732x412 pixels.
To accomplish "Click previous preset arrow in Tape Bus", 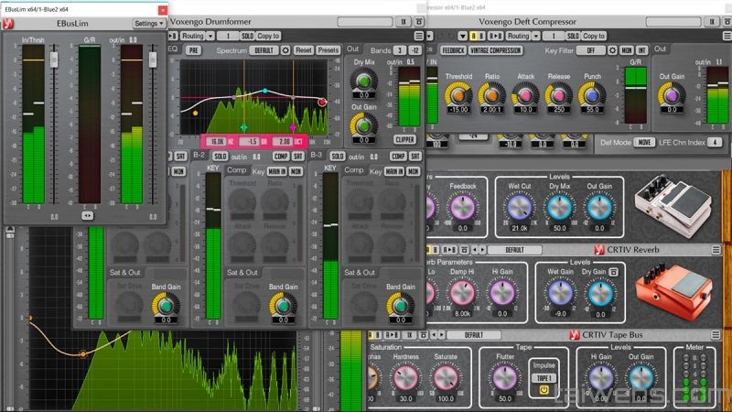I will coord(434,335).
